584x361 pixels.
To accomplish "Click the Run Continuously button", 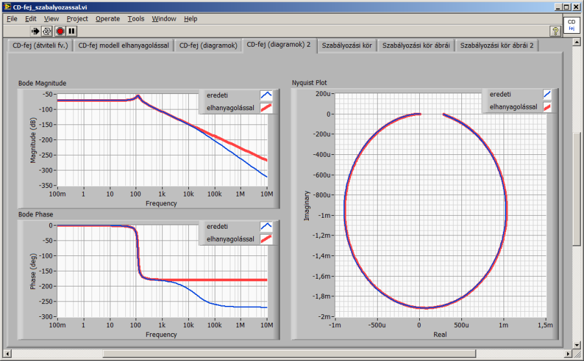I will pyautogui.click(x=47, y=30).
